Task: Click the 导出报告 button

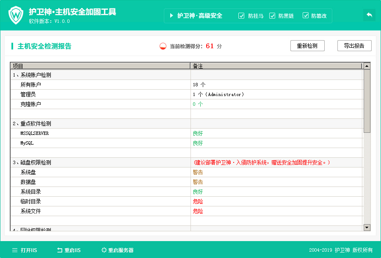Action: point(354,46)
